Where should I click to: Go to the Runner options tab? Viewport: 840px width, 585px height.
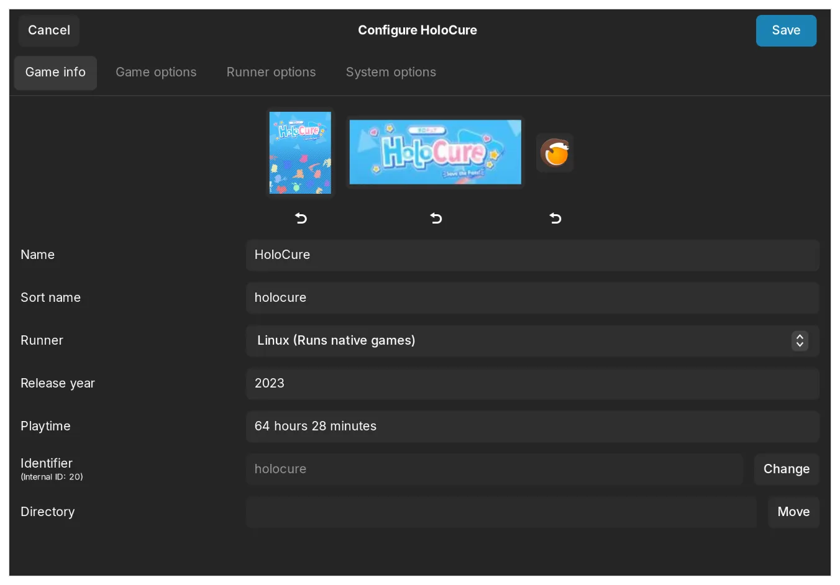(271, 73)
